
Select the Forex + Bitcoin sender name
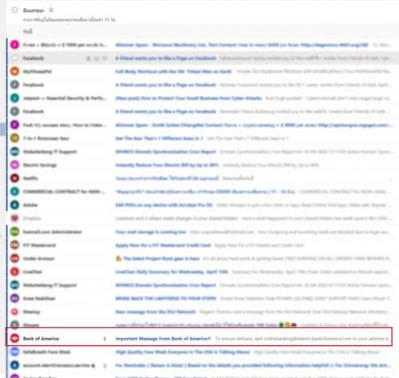tap(65, 45)
